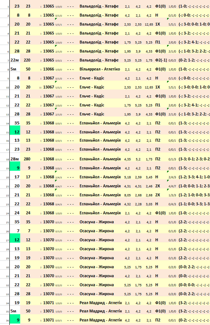Screen dimensions: 210x325
Task: Select the 22м cell in the first column
Action: 15,60
